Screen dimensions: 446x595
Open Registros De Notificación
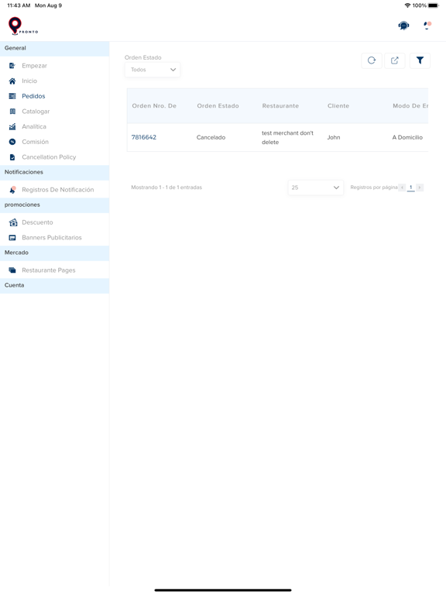coord(57,189)
